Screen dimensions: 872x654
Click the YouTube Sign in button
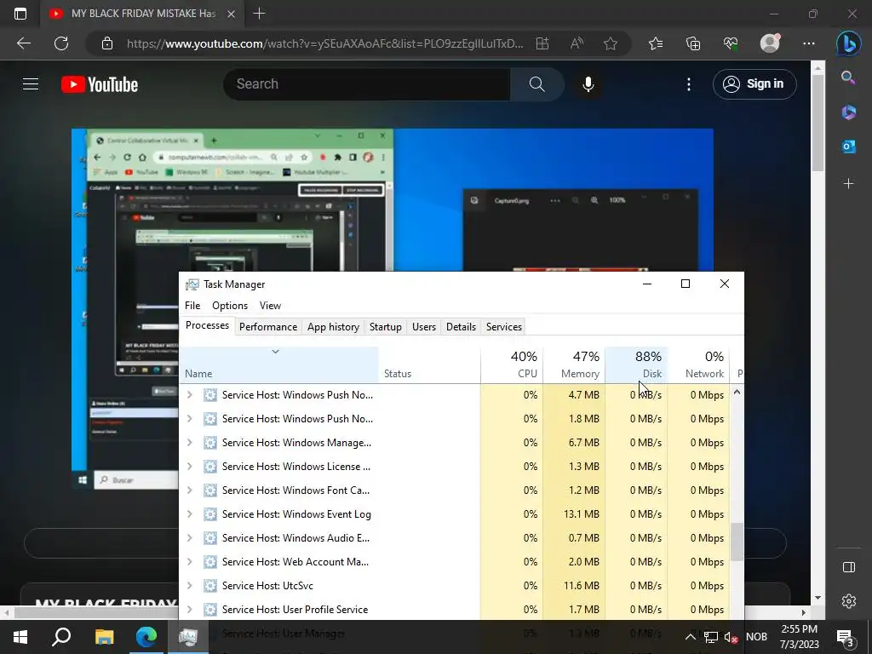(754, 84)
